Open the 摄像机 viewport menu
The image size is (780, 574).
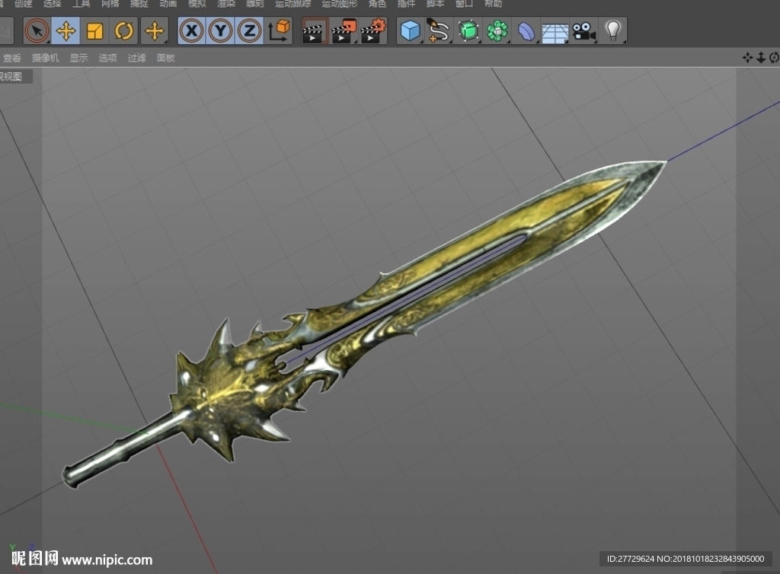[x=45, y=58]
